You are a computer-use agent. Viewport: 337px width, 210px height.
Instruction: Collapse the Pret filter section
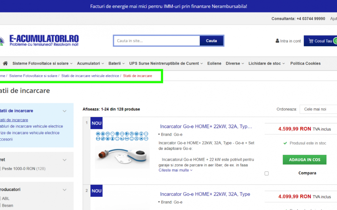coord(65,160)
